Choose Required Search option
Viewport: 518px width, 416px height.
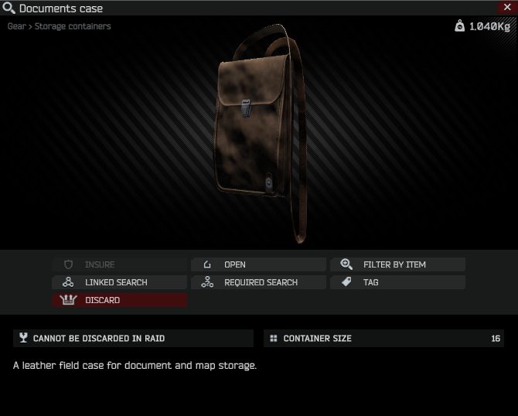(258, 282)
